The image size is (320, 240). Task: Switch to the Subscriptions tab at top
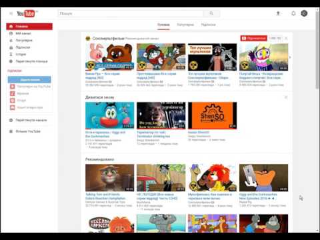click(208, 25)
